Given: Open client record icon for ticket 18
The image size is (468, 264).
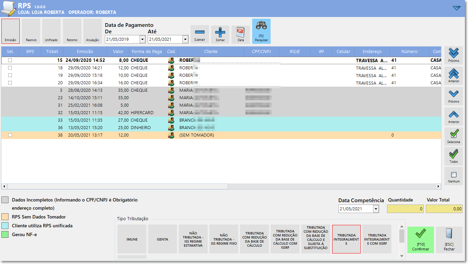Looking at the screenshot, I should tap(171, 68).
